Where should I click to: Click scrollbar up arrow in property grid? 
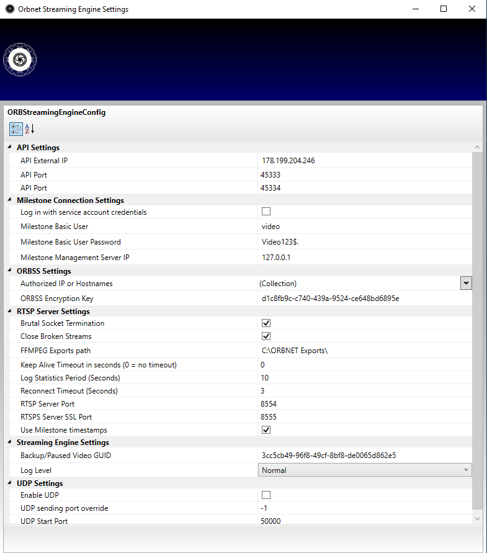pos(477,147)
